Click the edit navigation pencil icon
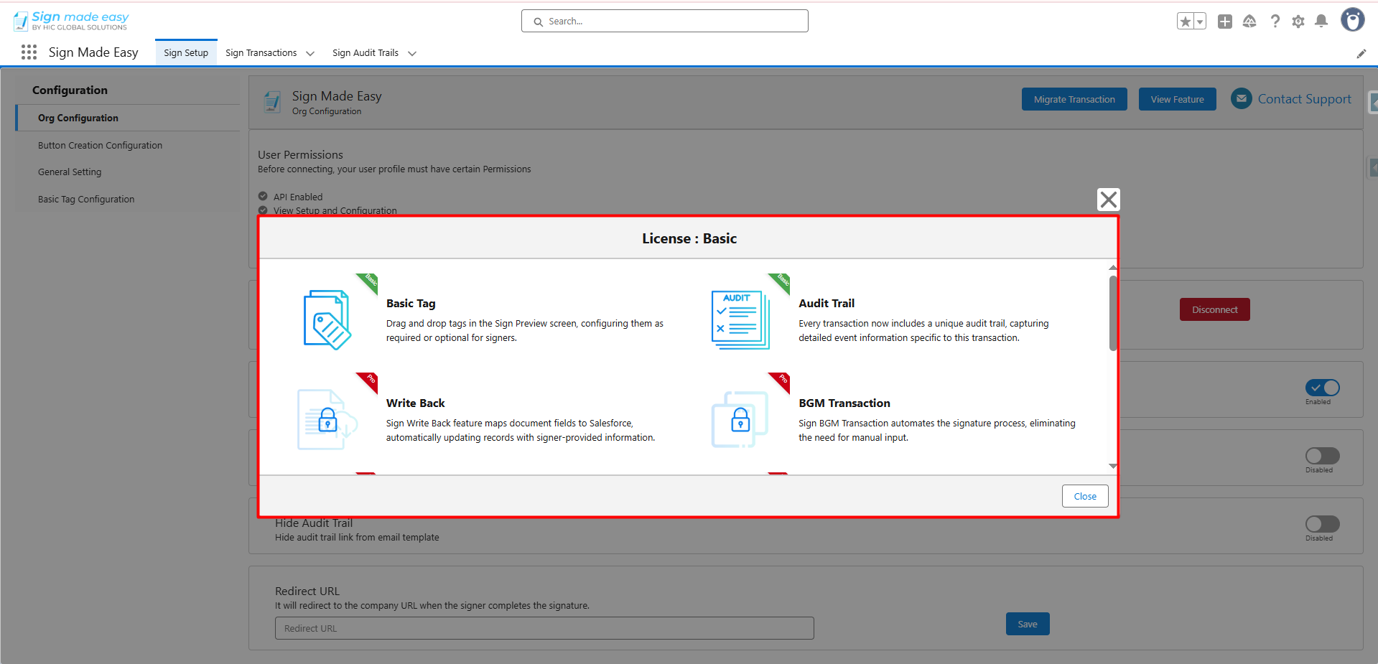 (x=1361, y=54)
